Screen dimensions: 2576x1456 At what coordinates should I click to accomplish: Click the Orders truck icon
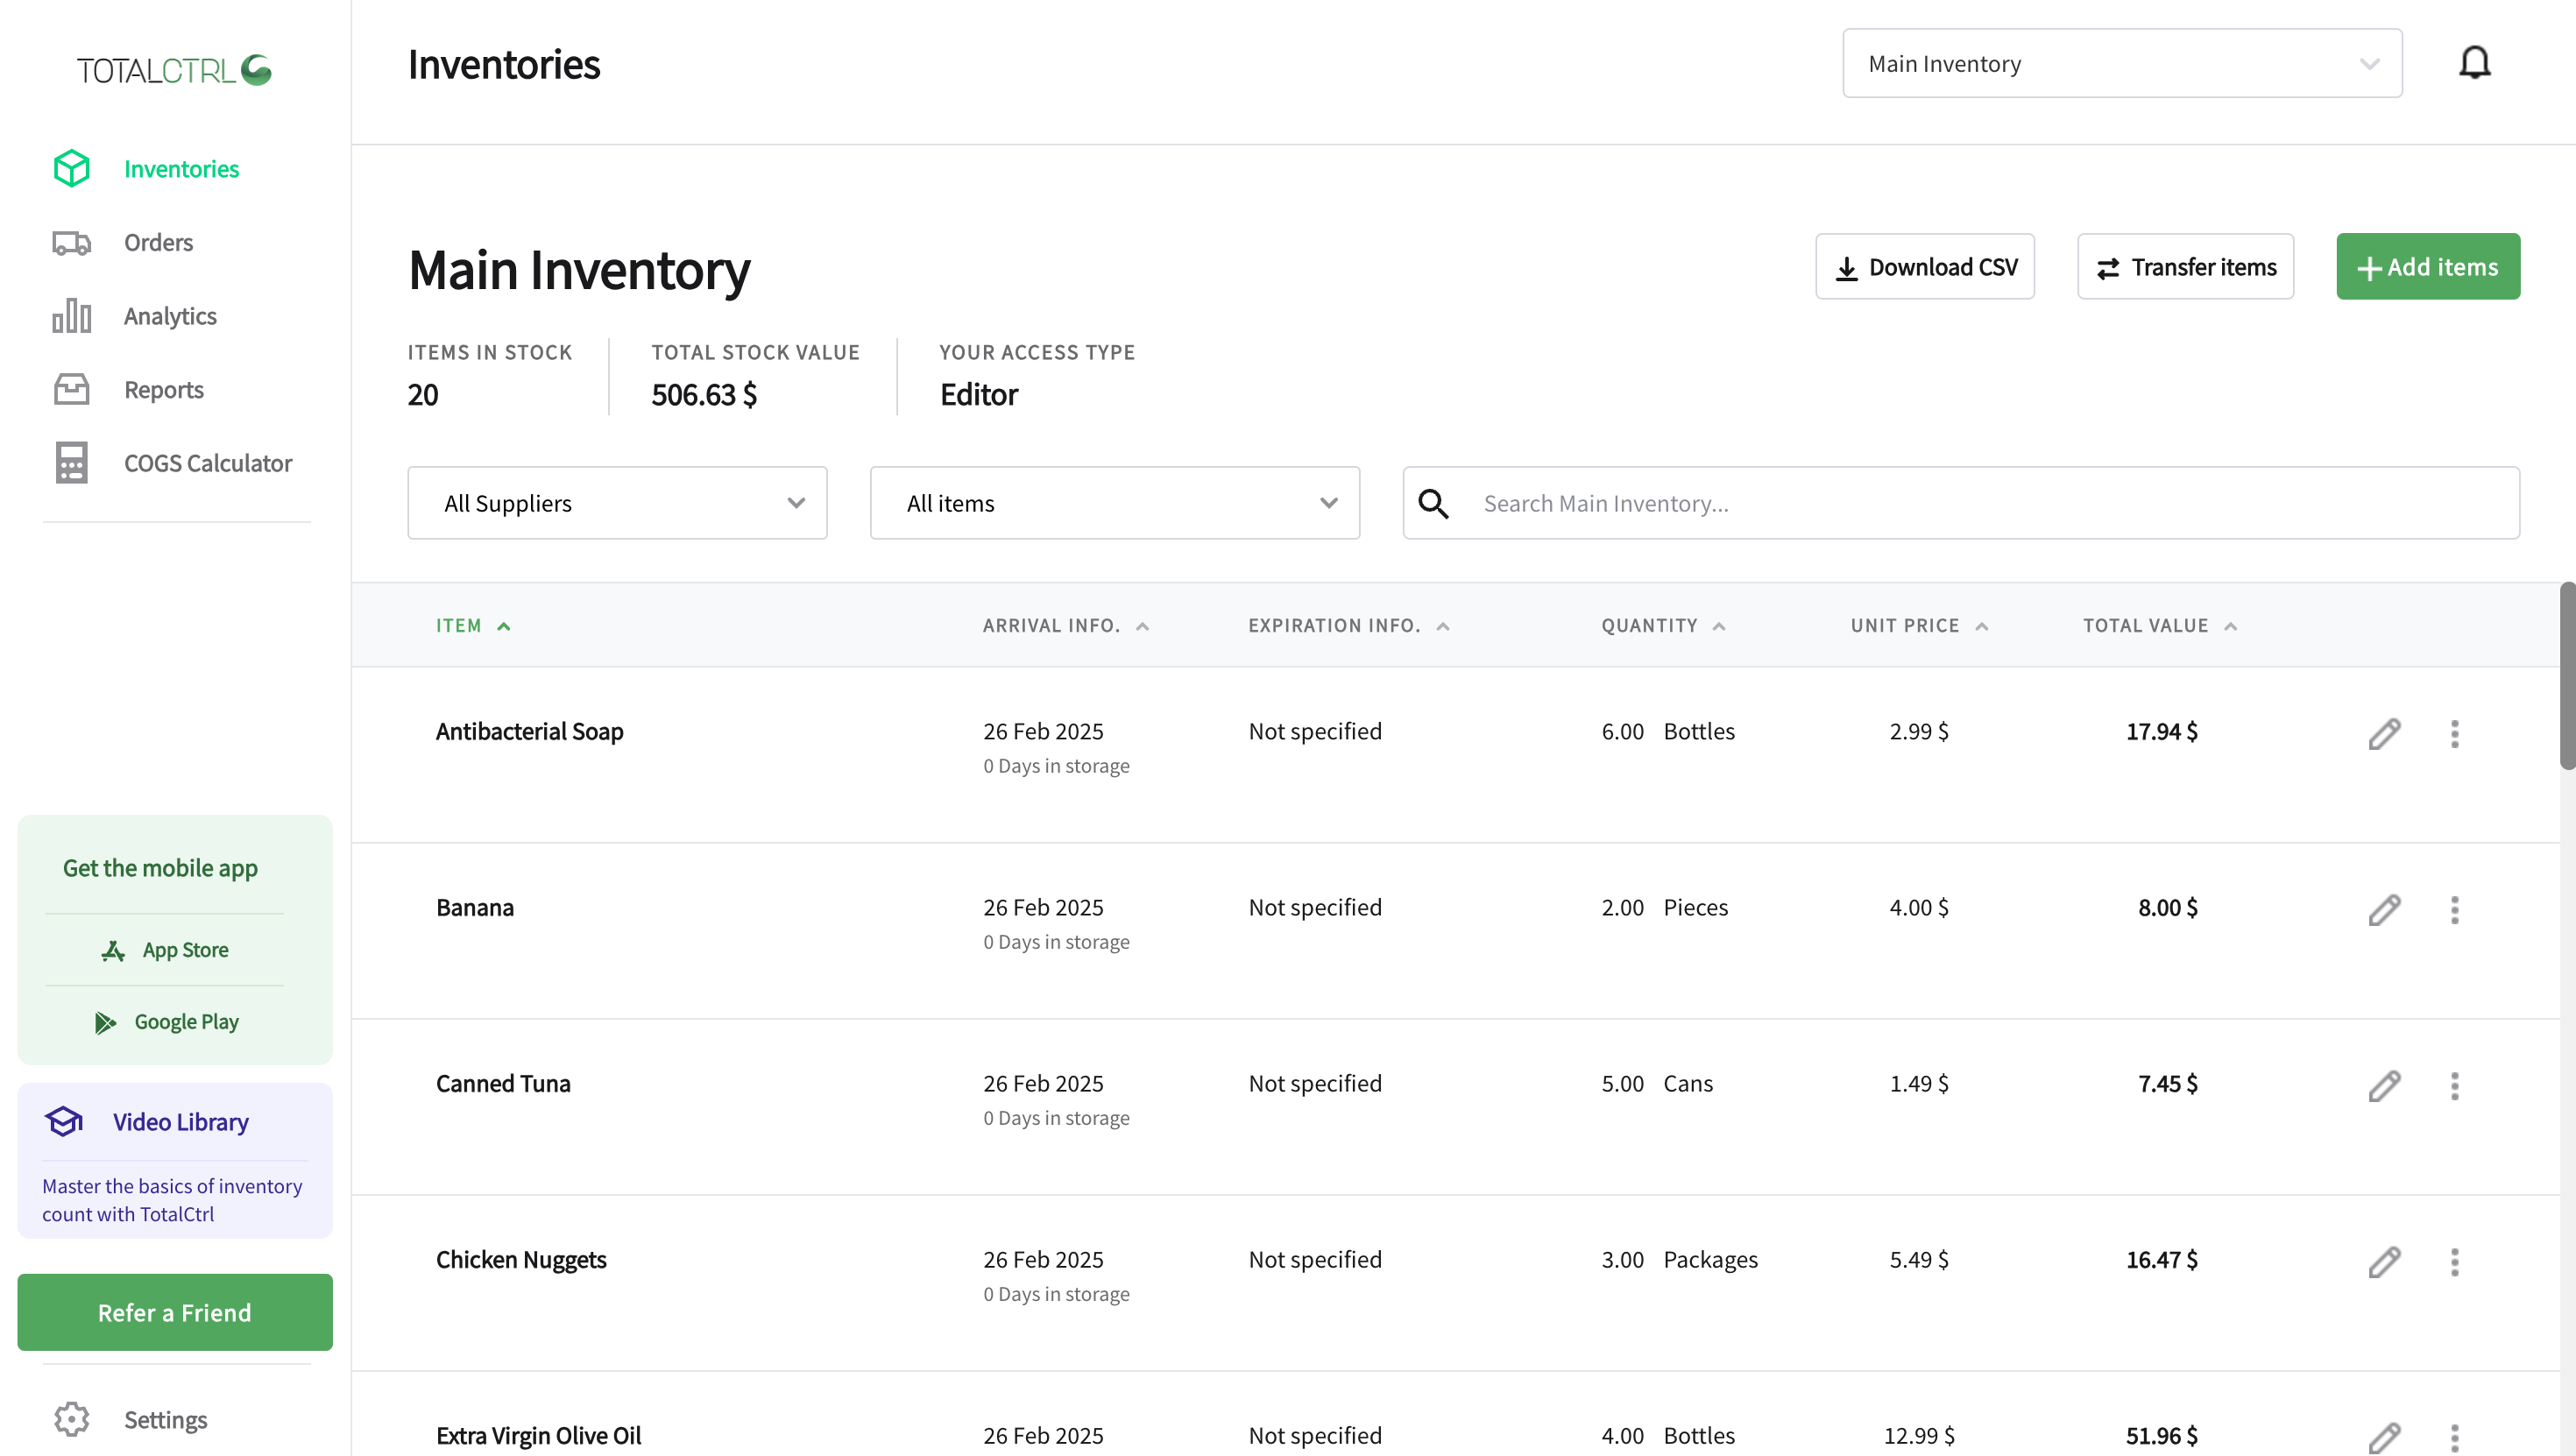[70, 242]
